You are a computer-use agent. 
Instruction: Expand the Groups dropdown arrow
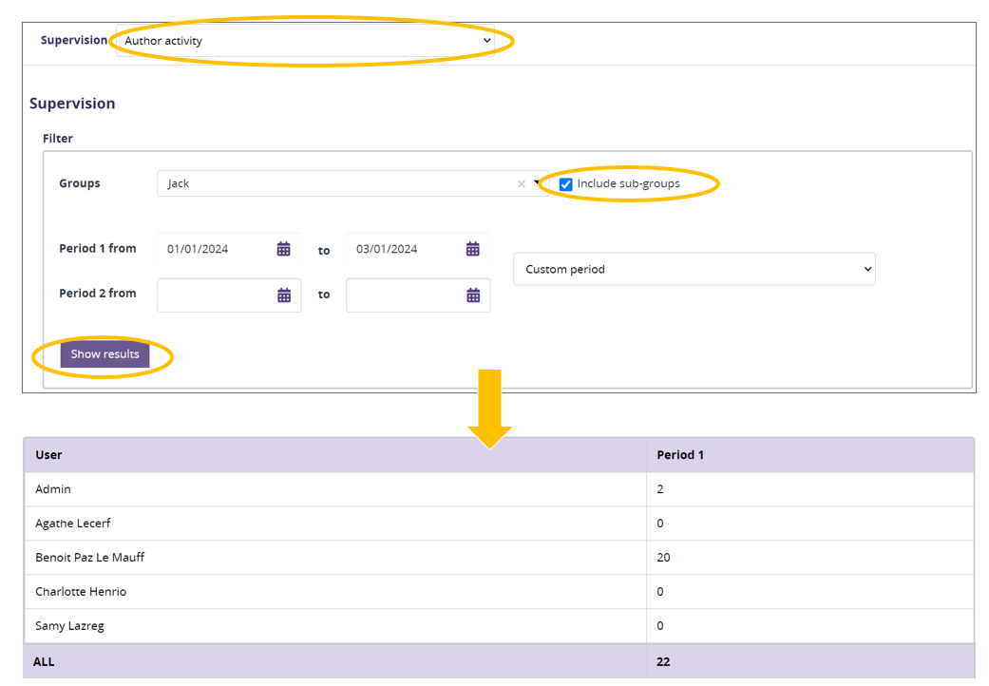point(536,183)
